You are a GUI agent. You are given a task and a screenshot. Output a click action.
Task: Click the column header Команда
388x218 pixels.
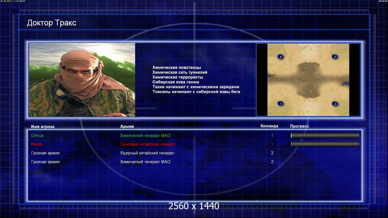coord(269,126)
